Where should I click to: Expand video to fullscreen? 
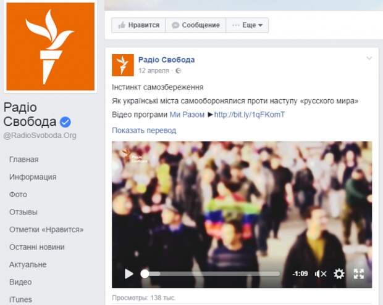pyautogui.click(x=359, y=274)
